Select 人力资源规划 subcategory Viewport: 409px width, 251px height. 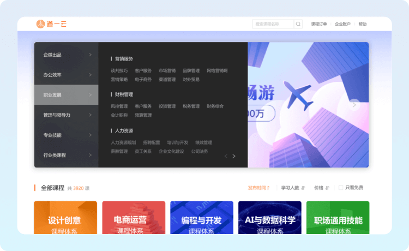pos(123,142)
